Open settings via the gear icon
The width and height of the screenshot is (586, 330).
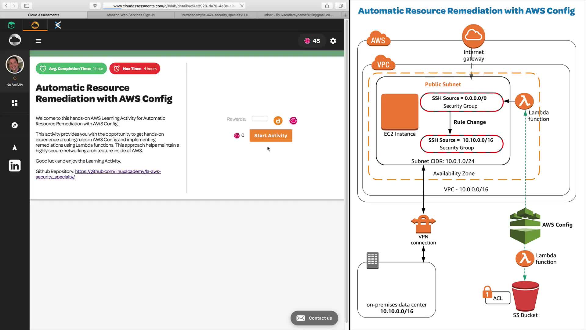333,41
